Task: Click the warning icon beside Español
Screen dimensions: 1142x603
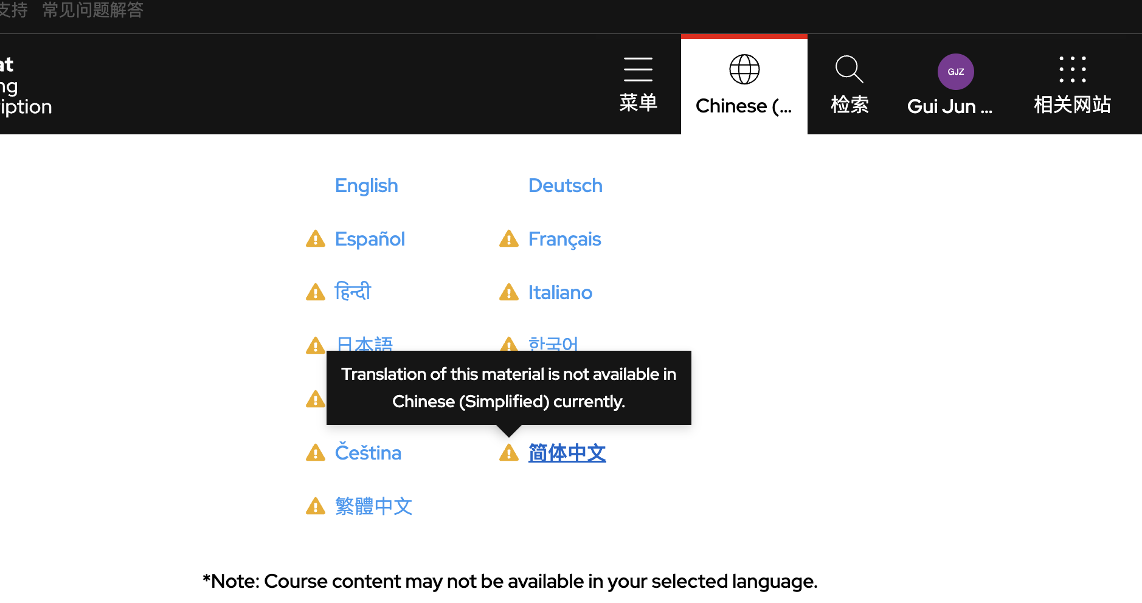Action: 316,239
